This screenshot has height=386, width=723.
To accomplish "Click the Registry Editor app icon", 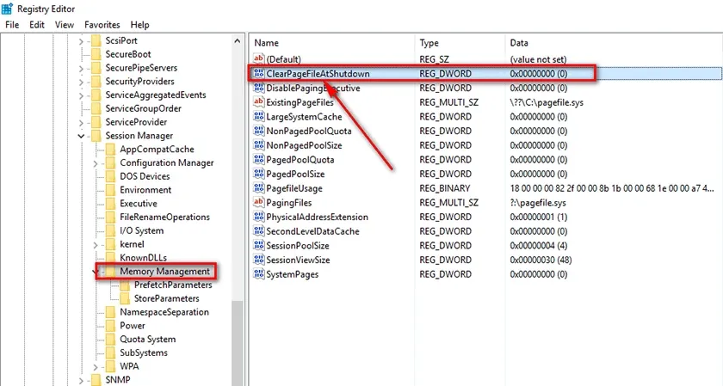I will pyautogui.click(x=7, y=9).
